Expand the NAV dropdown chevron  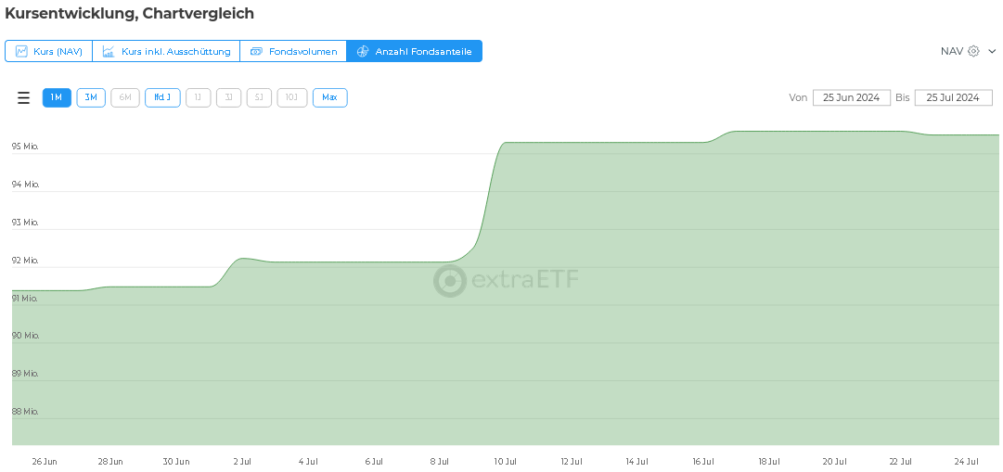(992, 51)
